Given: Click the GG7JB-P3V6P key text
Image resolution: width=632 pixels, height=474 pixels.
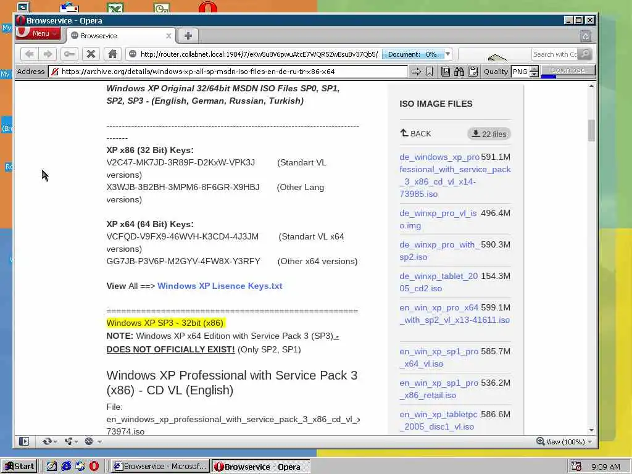Looking at the screenshot, I should coord(183,261).
